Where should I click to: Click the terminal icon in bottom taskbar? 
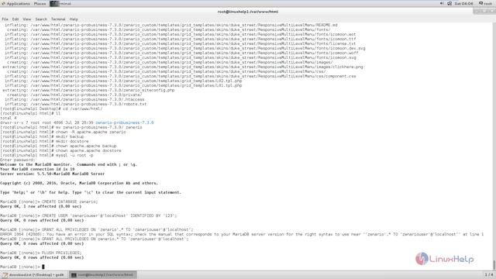click(x=74, y=275)
